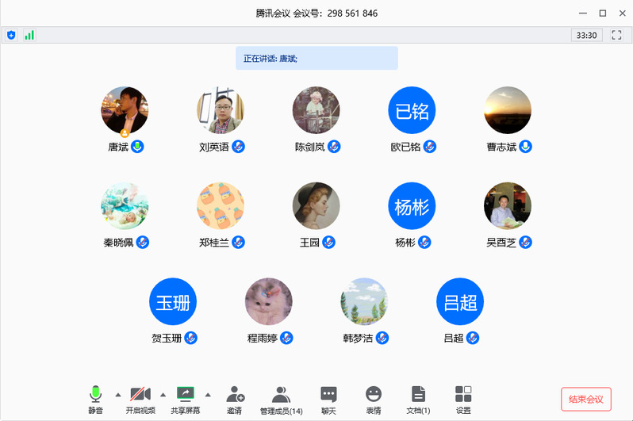Screen dimensions: 633x421
Task: Expand the share screen options arrow
Action: click(x=208, y=394)
